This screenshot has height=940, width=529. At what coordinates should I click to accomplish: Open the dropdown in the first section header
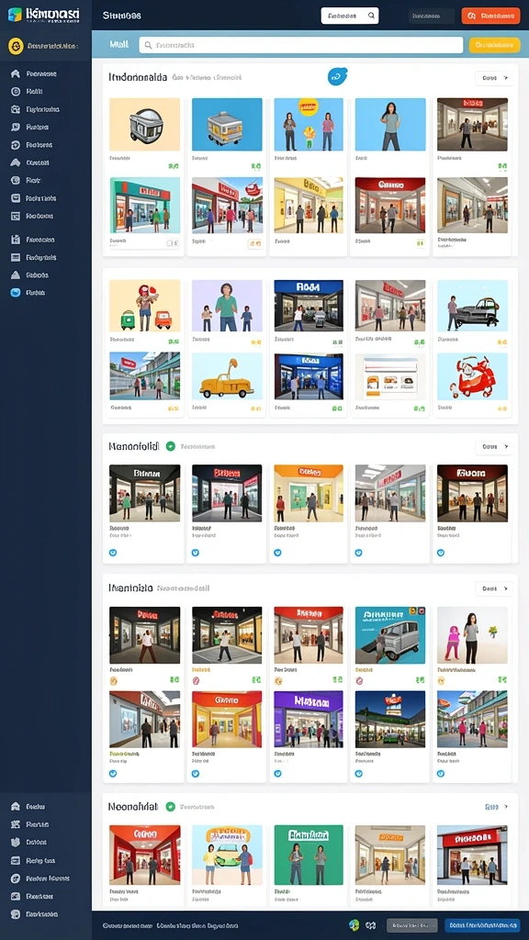(x=493, y=78)
